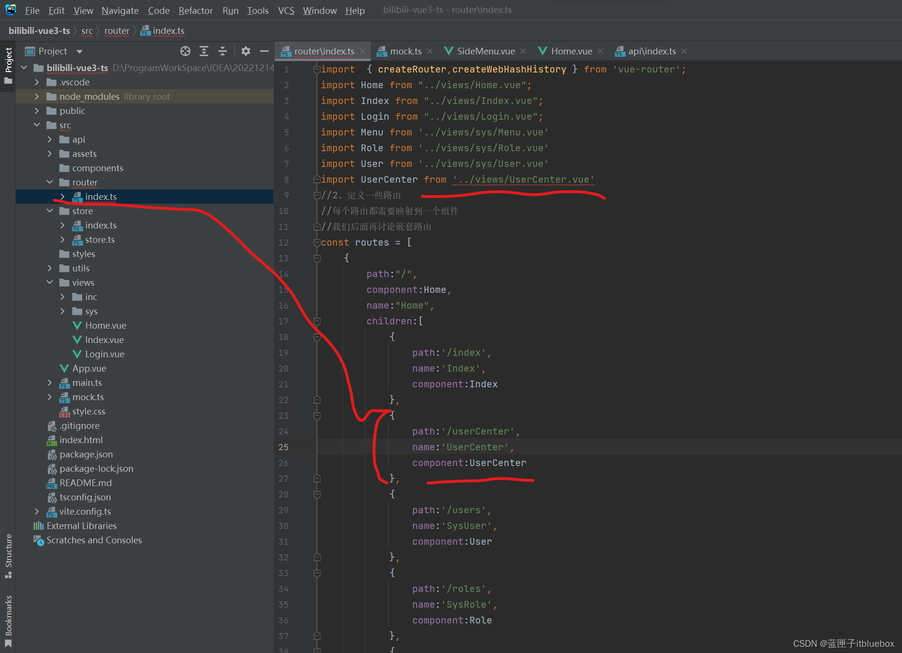902x653 pixels.
Task: Open the Project view dropdown
Action: 80,52
